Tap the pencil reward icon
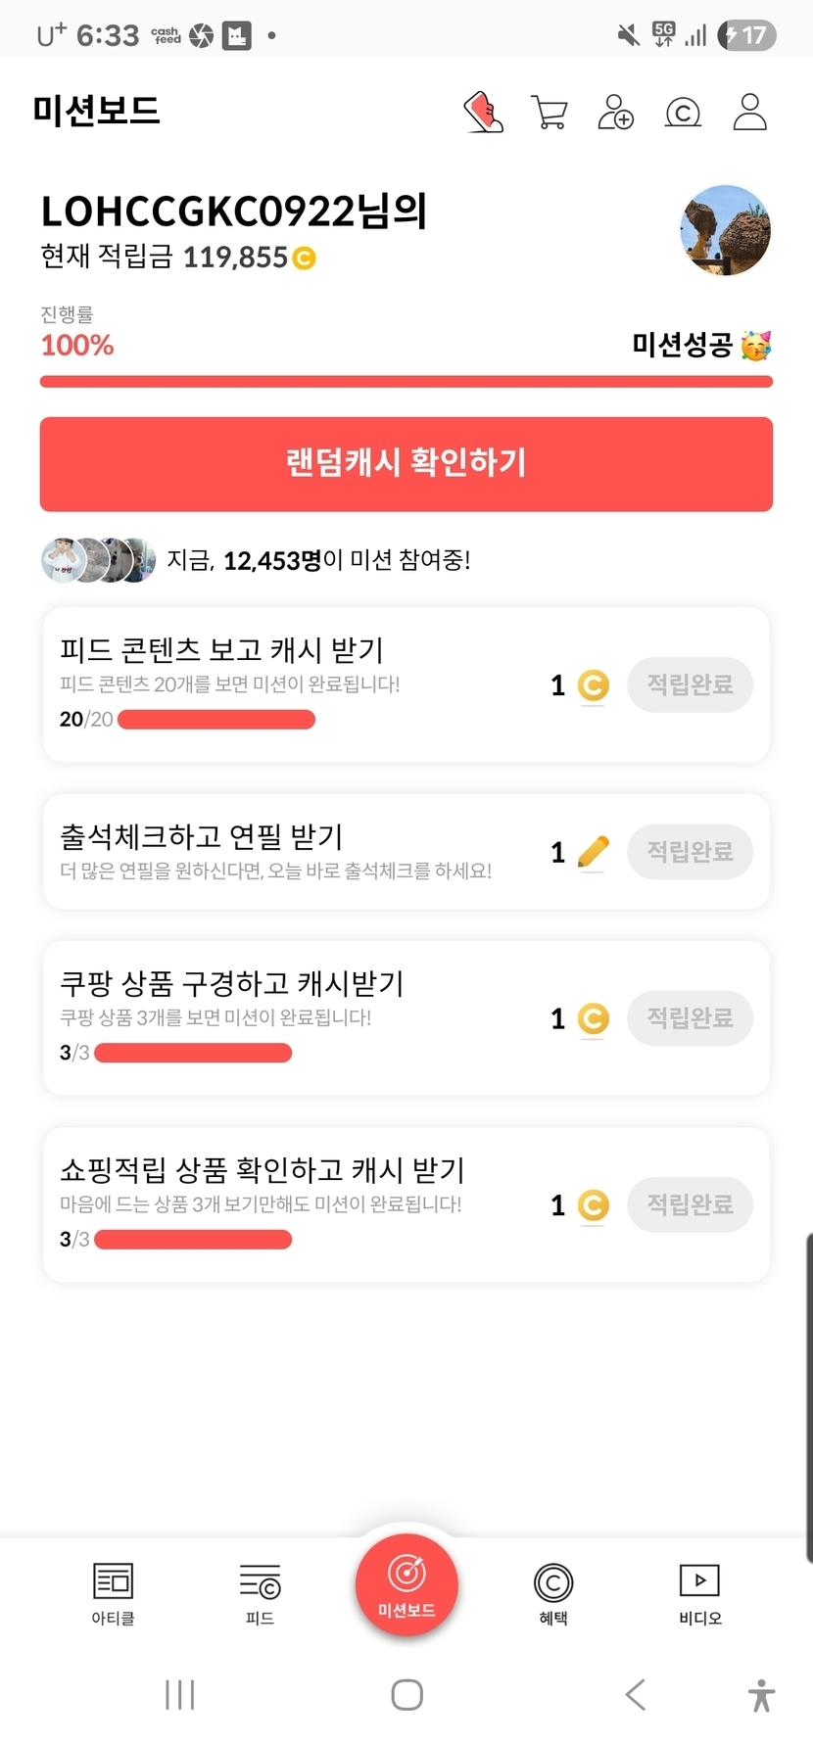 (593, 852)
